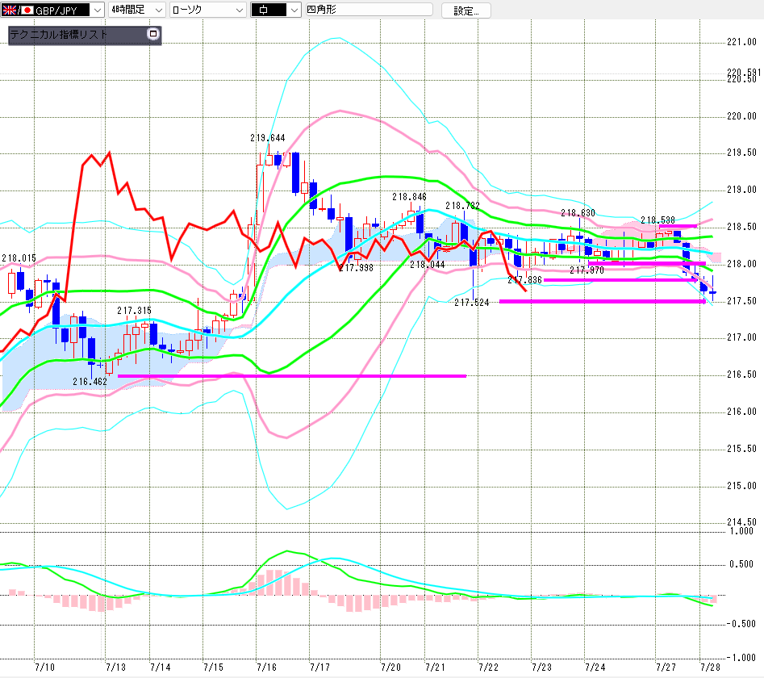Click the 218.732 price label

[x=462, y=206]
